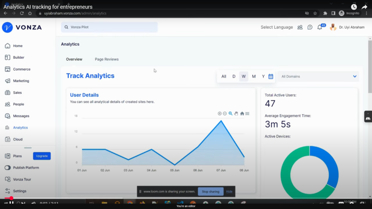
Task: Click the help question mark icon
Action: tap(310, 27)
